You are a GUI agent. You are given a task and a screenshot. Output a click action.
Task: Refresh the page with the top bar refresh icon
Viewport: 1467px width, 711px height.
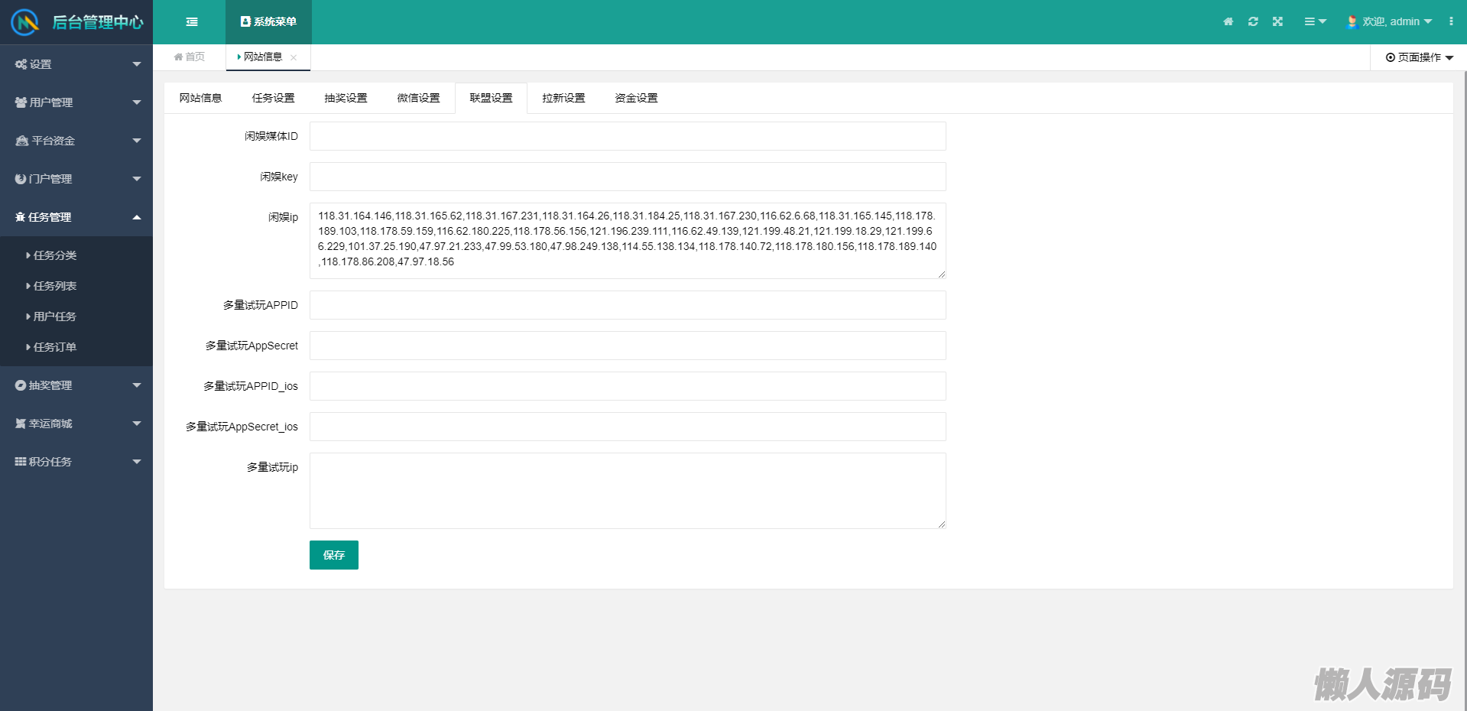click(1253, 21)
